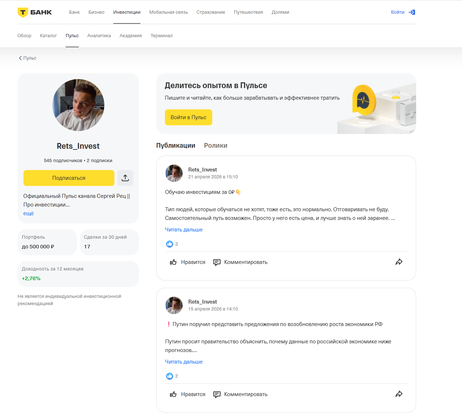The height and width of the screenshot is (417, 462).
Task: Click back chevron next to Пульс
Action: [20, 58]
